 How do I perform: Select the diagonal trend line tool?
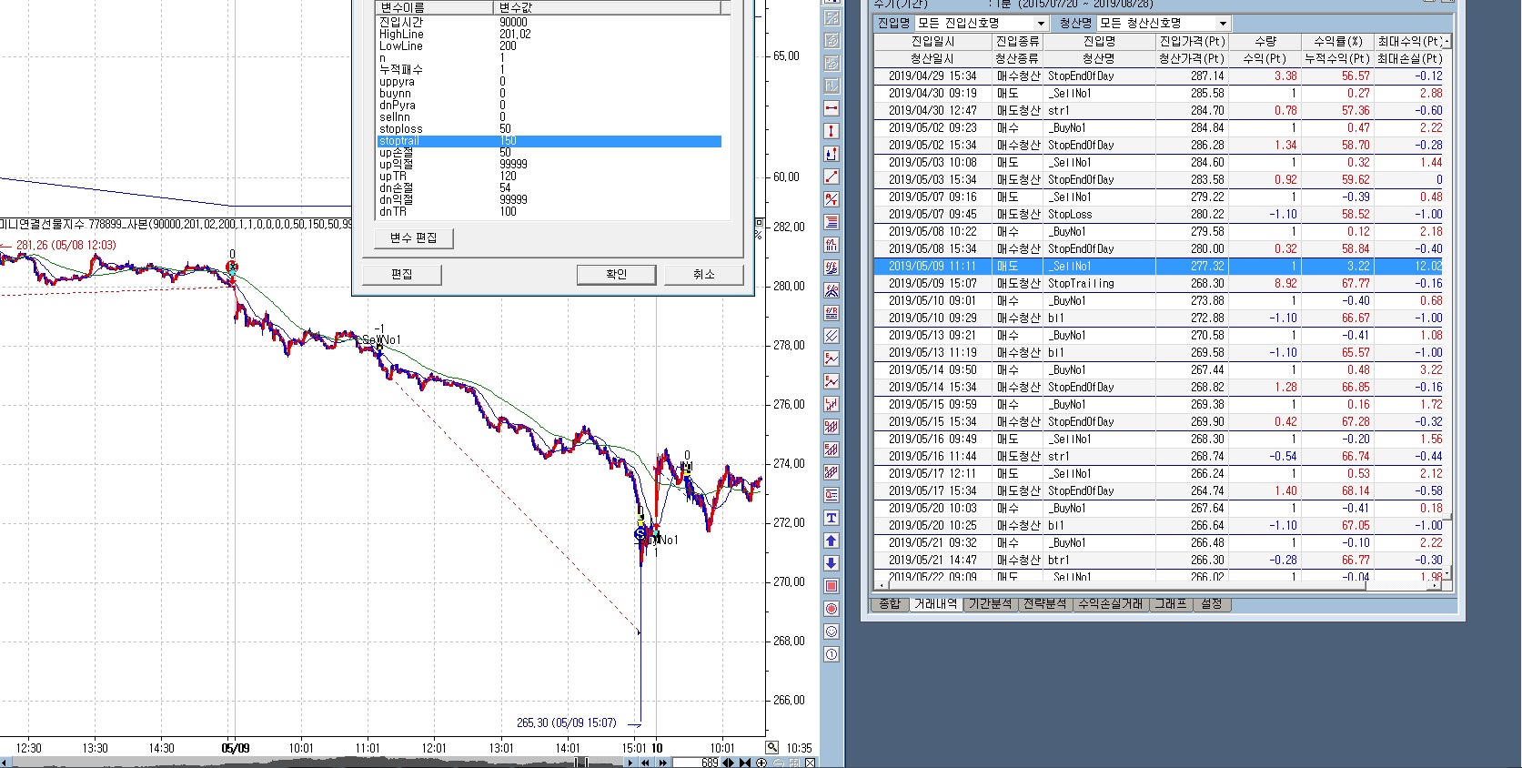[832, 177]
